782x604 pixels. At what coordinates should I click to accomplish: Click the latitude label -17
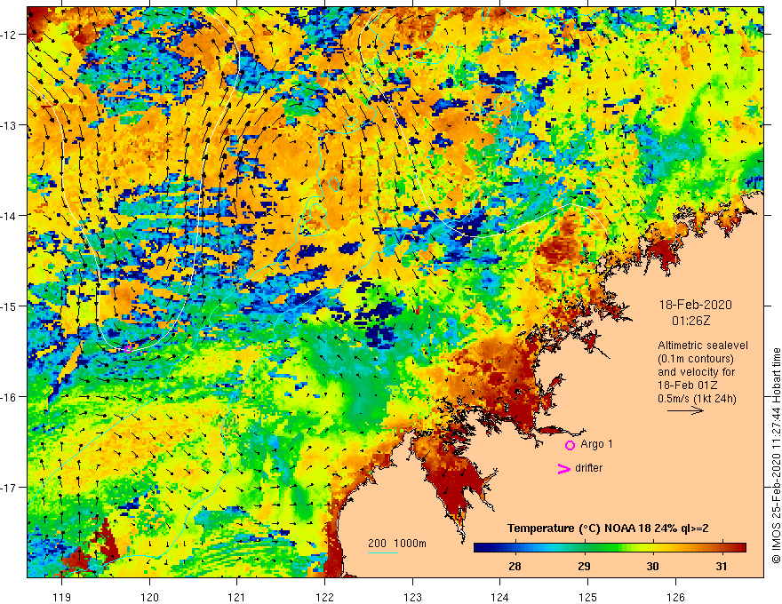[8, 488]
